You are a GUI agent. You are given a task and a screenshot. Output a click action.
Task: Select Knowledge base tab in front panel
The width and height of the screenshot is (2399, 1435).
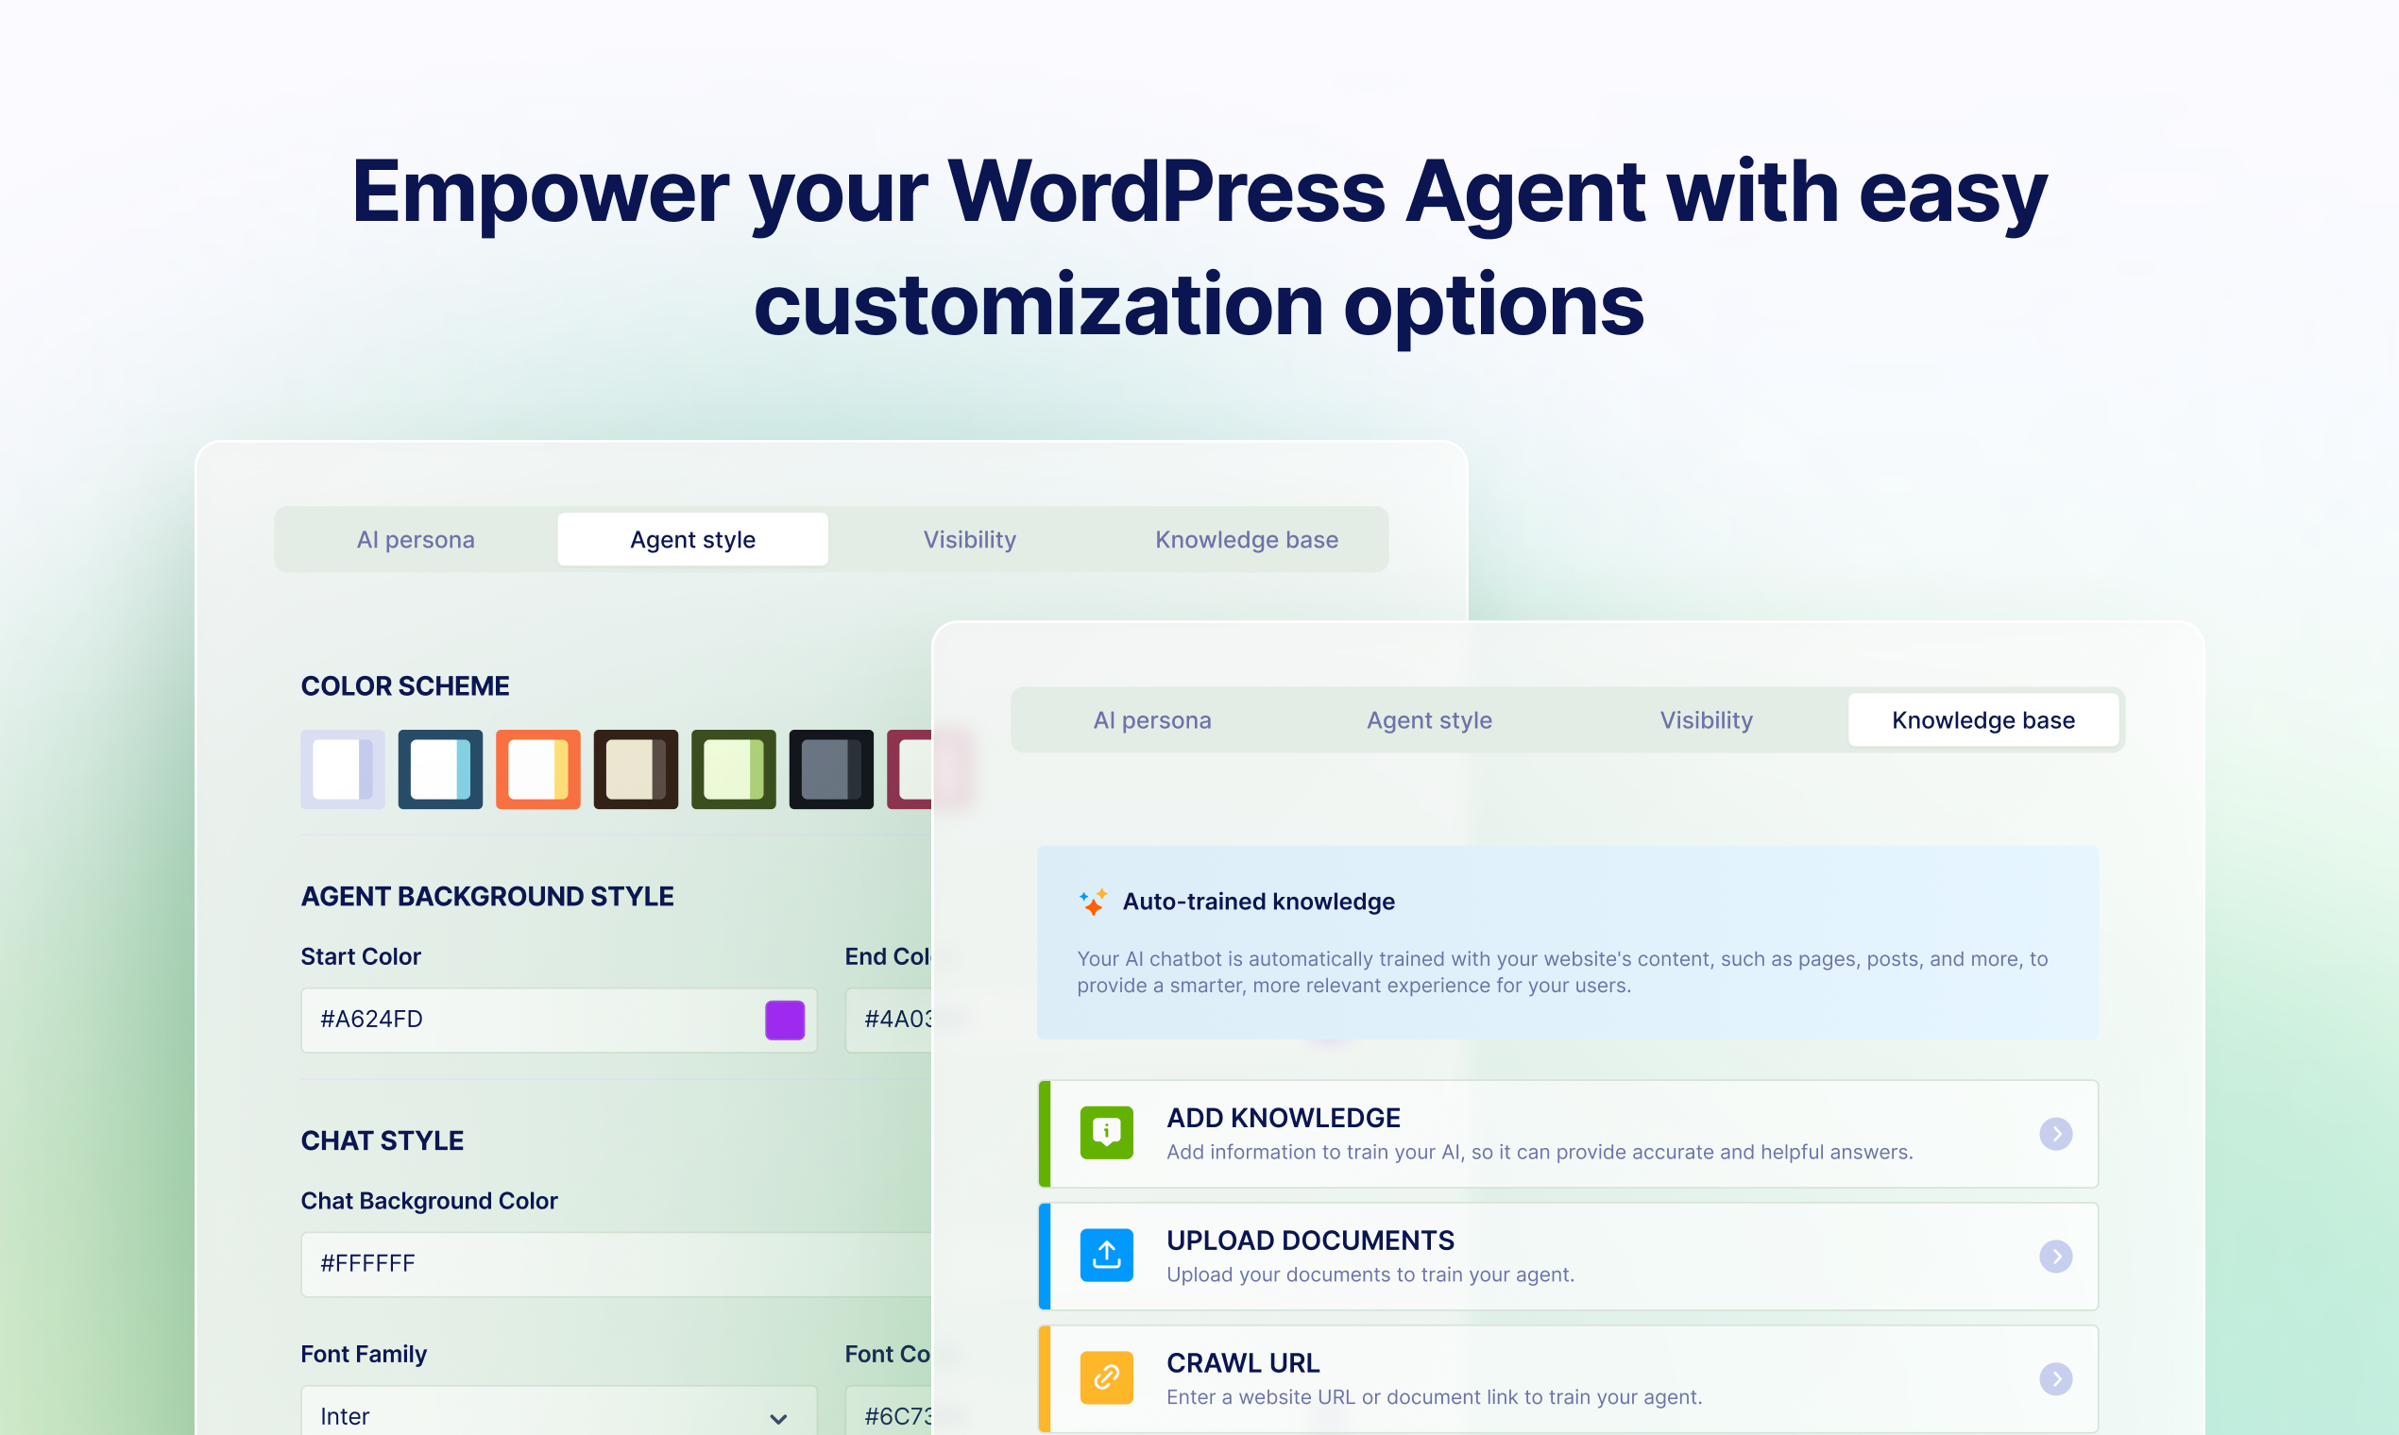[x=1983, y=720]
